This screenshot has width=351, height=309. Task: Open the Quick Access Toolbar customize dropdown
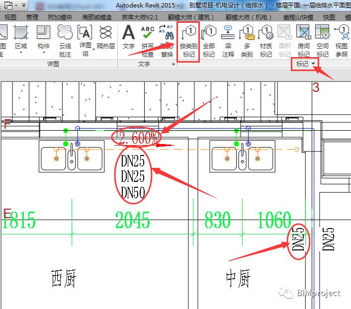[24, 4]
